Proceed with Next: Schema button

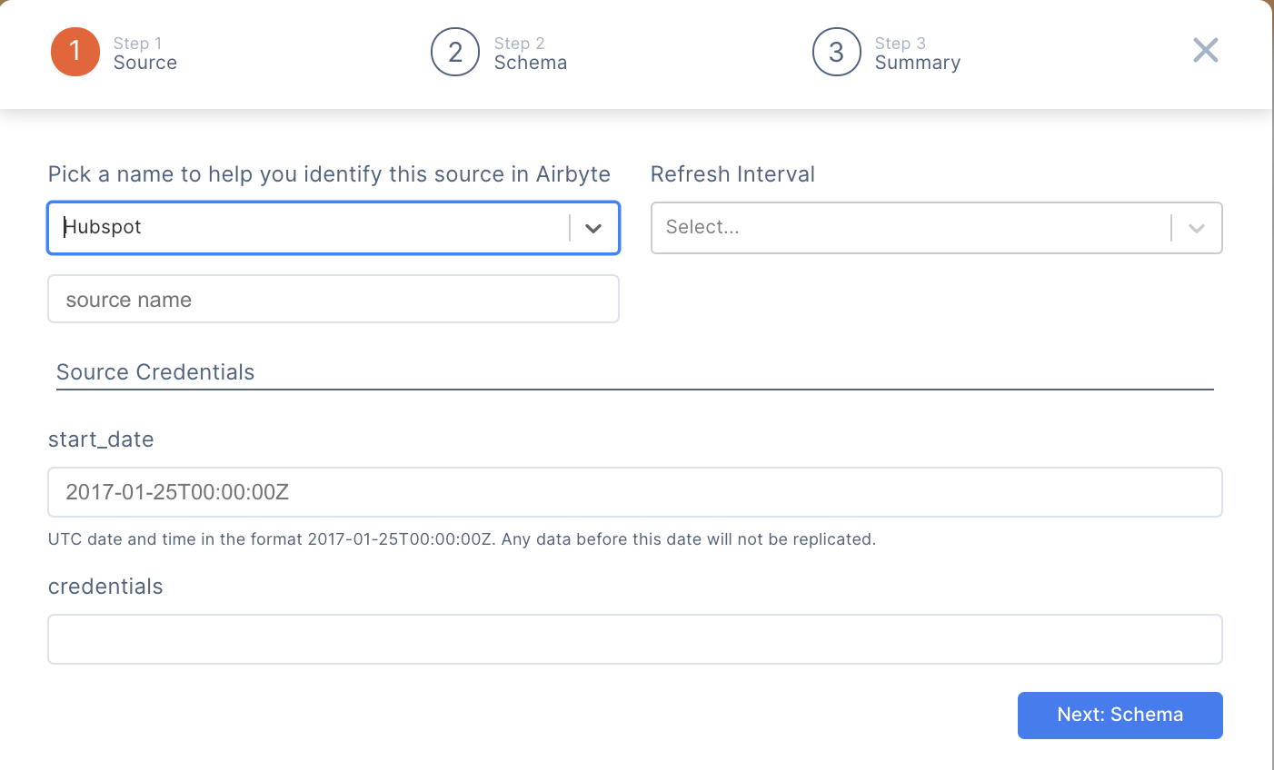pos(1120,716)
